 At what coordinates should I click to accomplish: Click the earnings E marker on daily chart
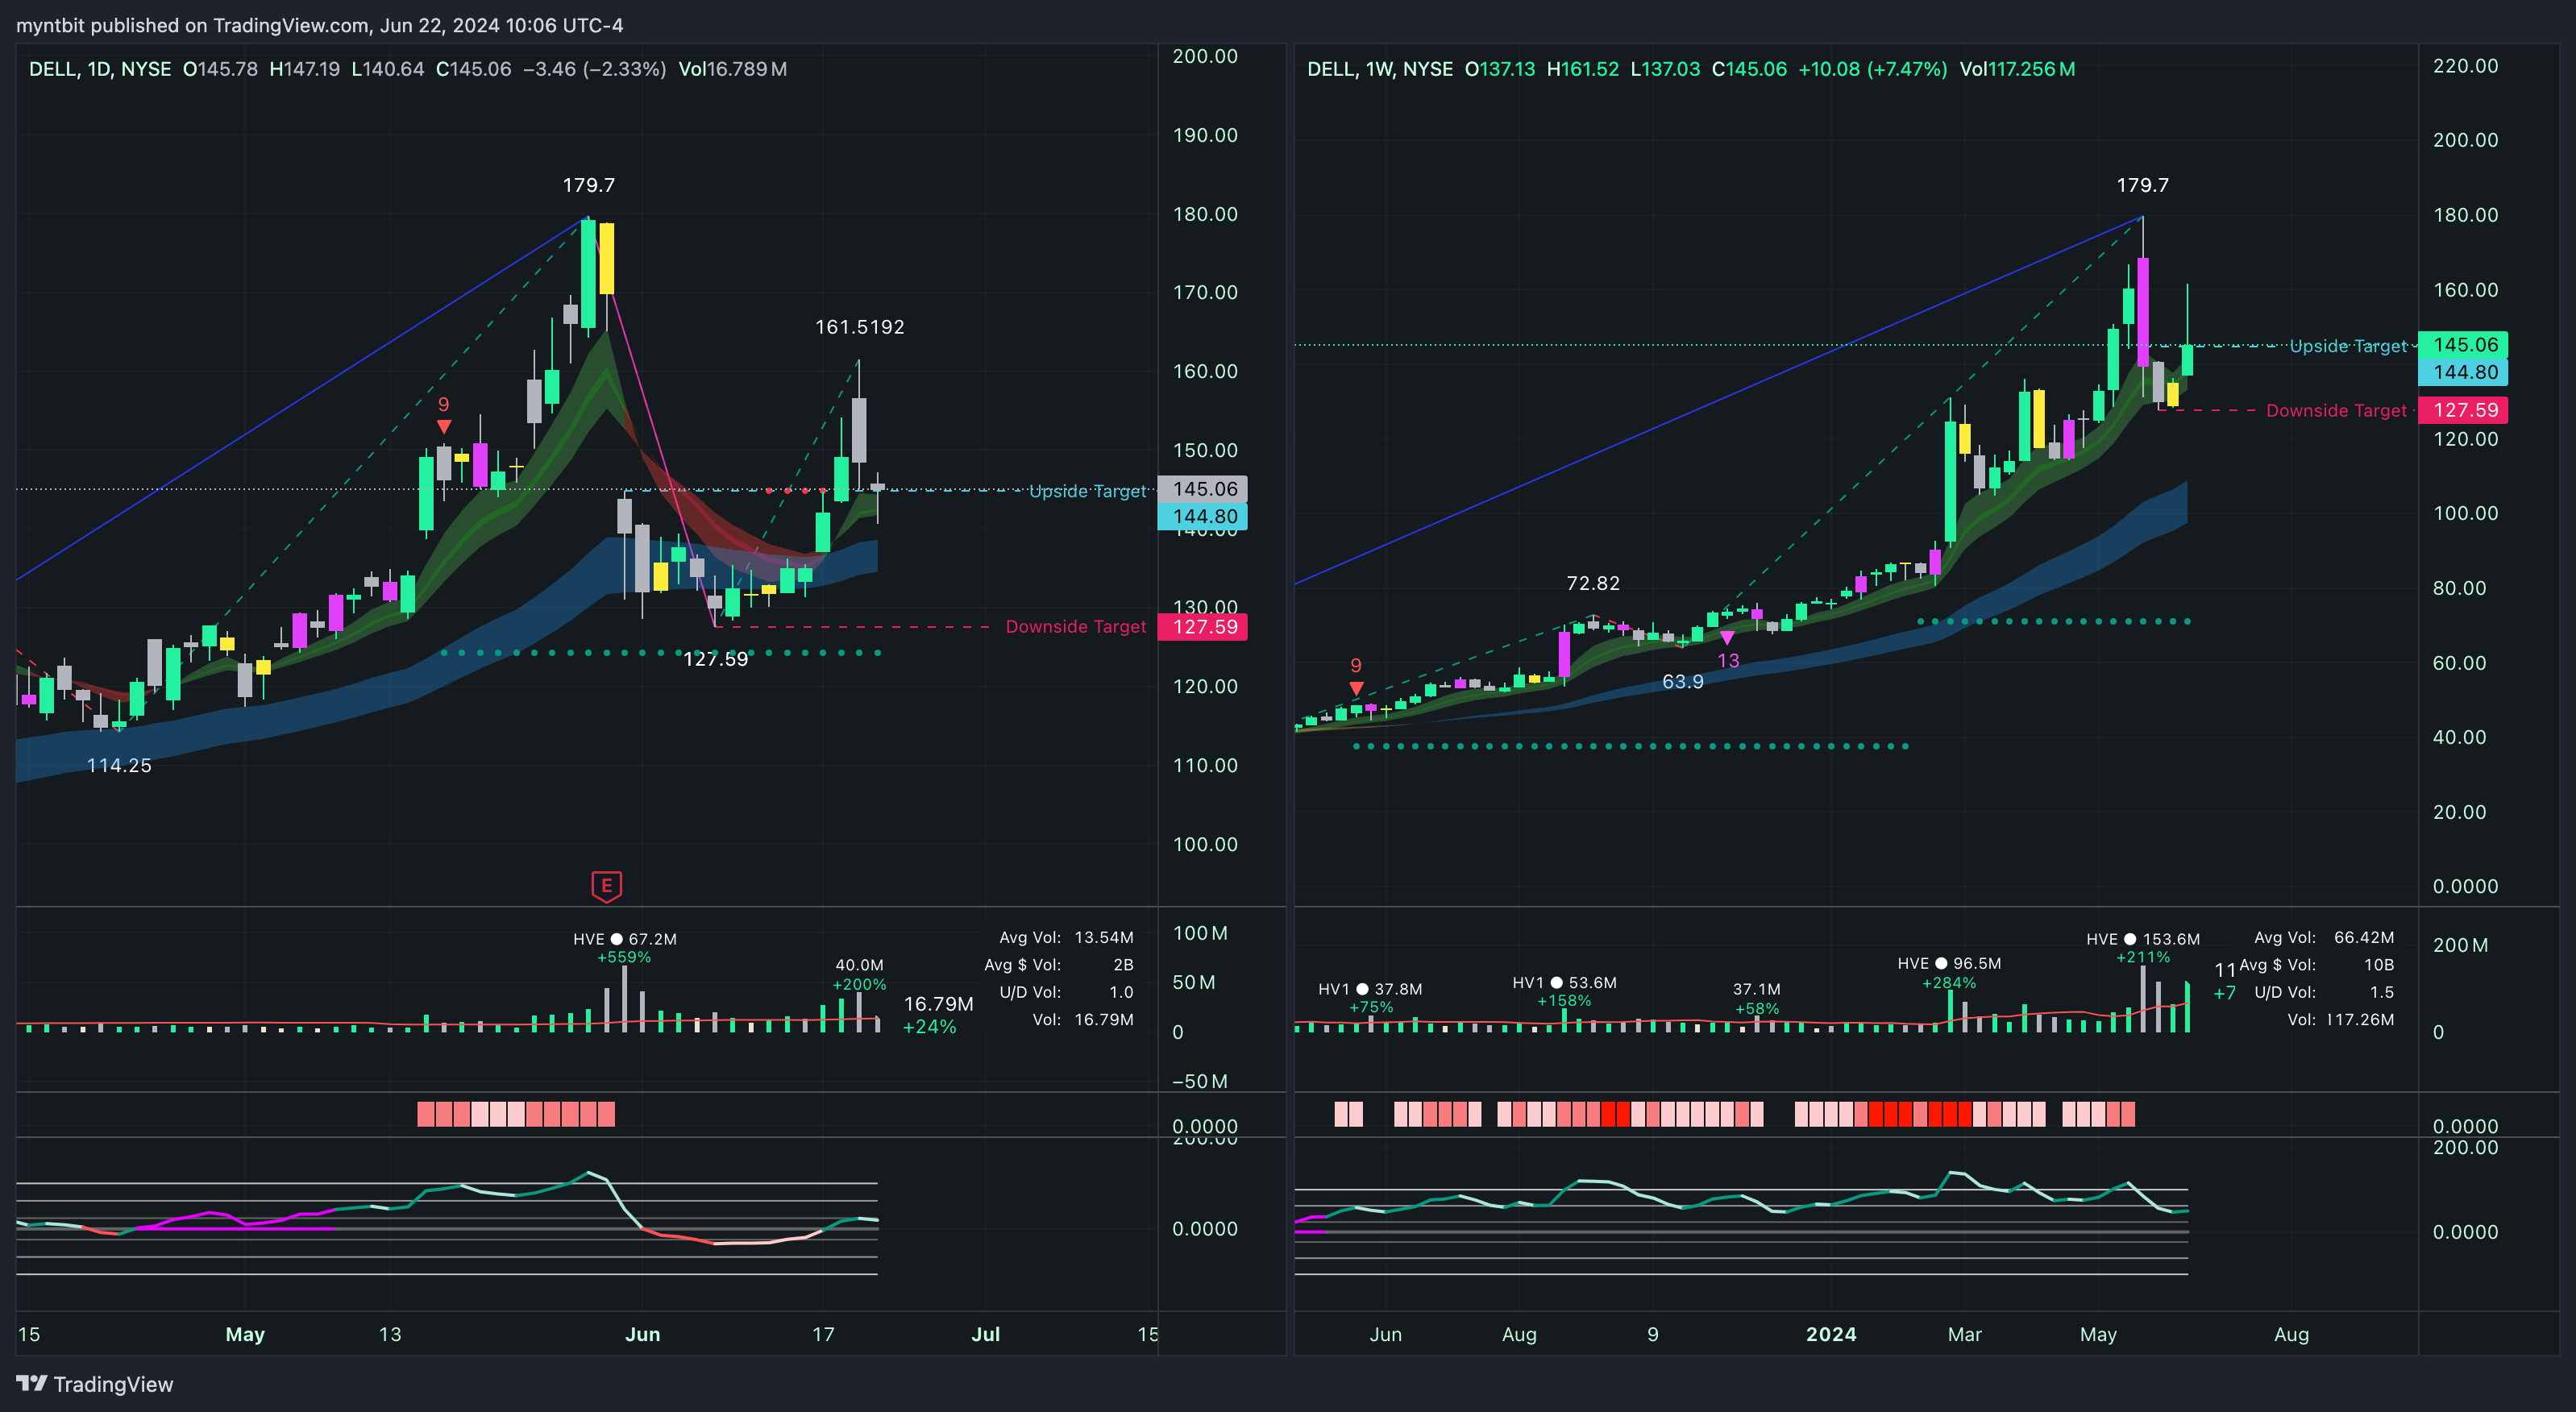click(606, 885)
